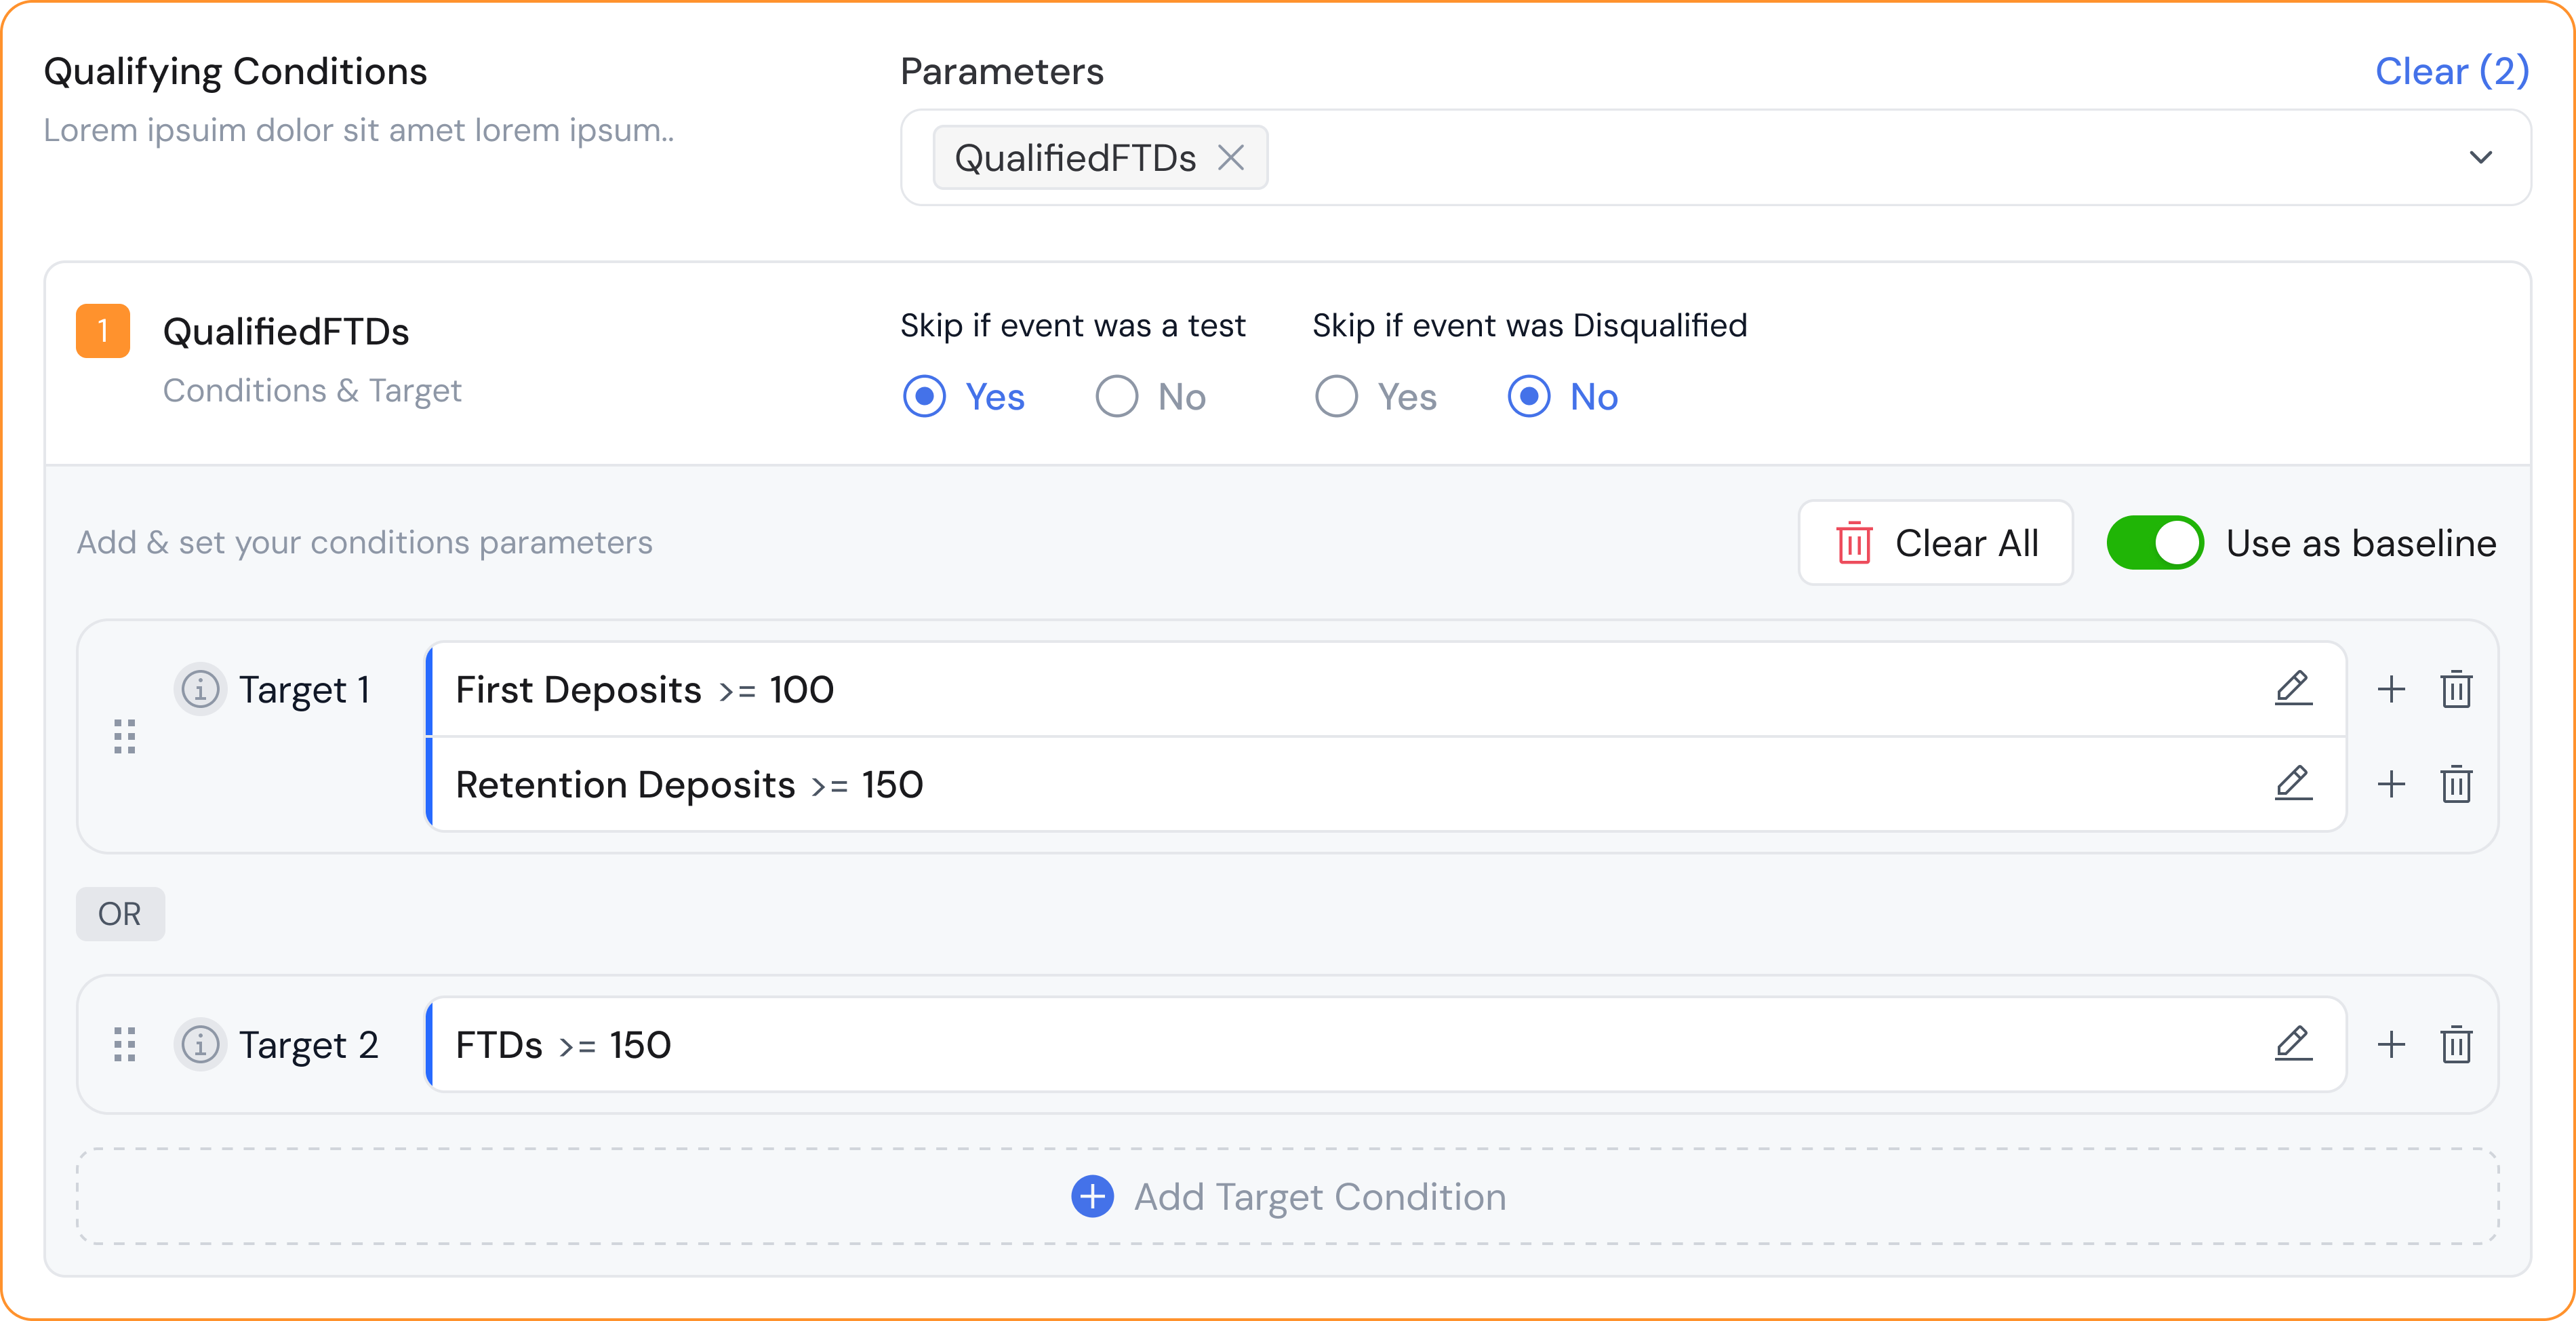Edit the First Deposits condition pencil icon
The width and height of the screenshot is (2576, 1321).
tap(2293, 689)
